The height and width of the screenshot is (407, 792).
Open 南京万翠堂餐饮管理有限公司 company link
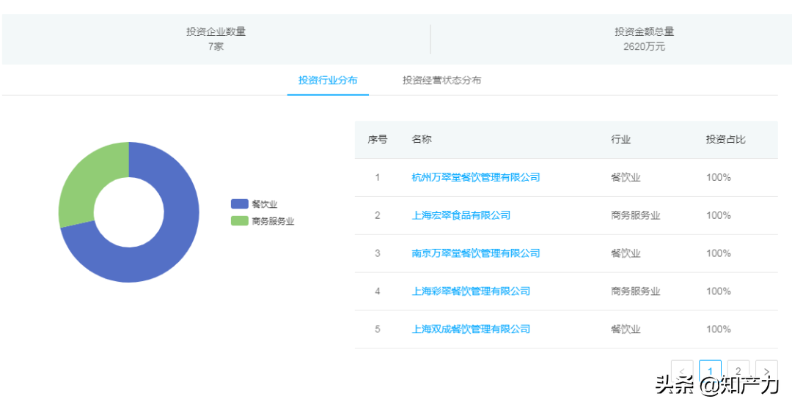click(476, 253)
